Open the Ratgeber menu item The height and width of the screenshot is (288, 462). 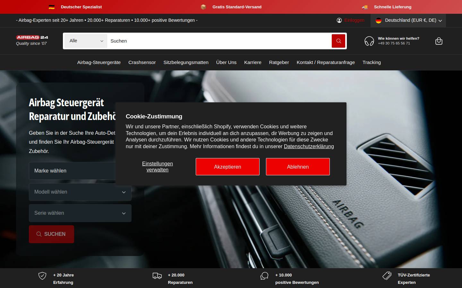279,62
